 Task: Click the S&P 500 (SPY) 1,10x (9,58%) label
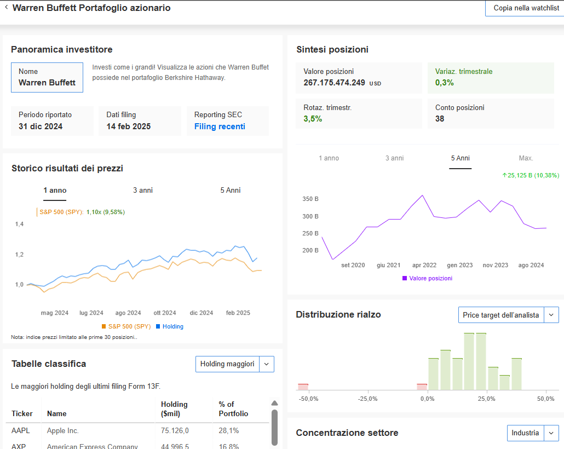click(x=82, y=212)
